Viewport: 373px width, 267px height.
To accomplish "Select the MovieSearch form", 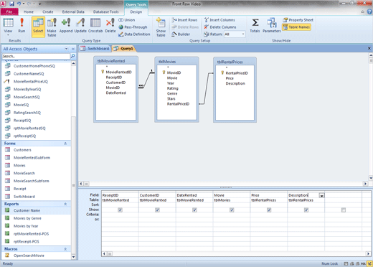I will coord(24,173).
